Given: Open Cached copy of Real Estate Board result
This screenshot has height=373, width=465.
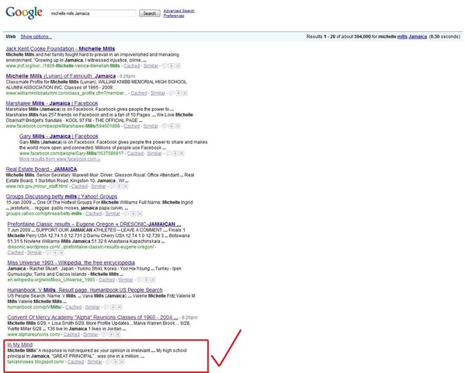Looking at the screenshot, I should (79, 186).
